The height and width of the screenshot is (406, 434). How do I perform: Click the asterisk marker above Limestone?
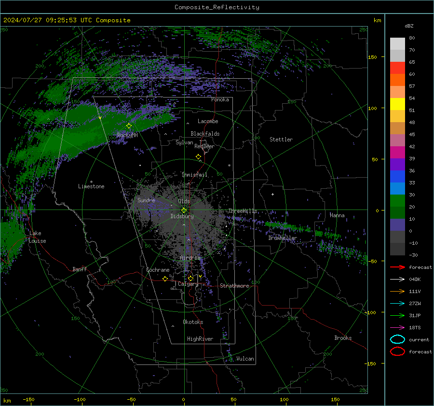91,182
